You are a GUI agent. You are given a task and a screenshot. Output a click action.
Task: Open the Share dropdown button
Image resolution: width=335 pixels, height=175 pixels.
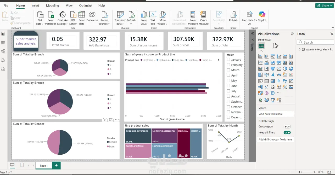click(x=325, y=5)
